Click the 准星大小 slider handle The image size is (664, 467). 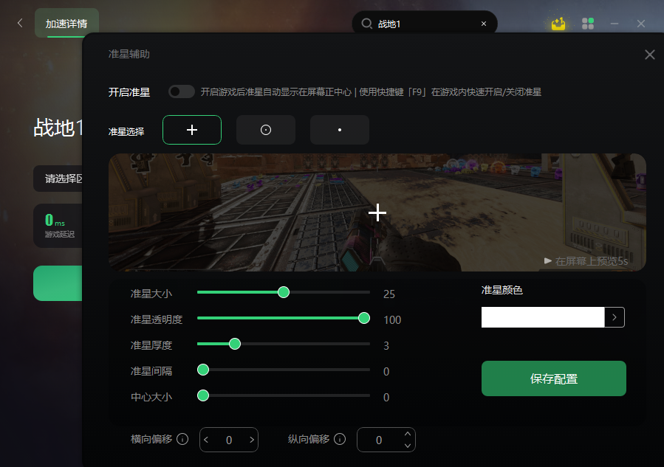pyautogui.click(x=284, y=292)
